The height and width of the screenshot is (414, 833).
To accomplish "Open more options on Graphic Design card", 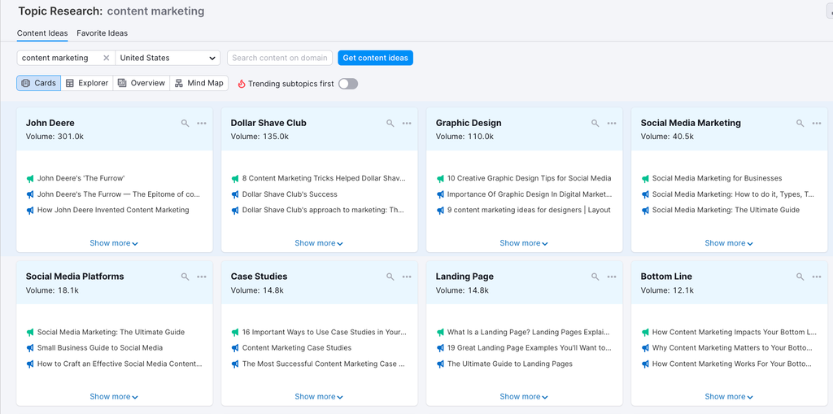I will tap(612, 124).
